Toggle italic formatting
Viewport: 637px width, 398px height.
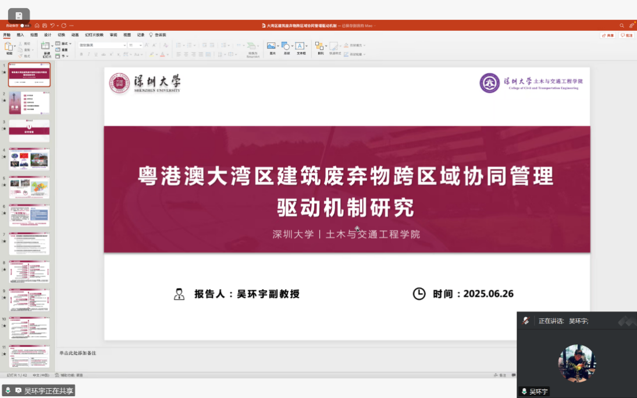pos(88,55)
